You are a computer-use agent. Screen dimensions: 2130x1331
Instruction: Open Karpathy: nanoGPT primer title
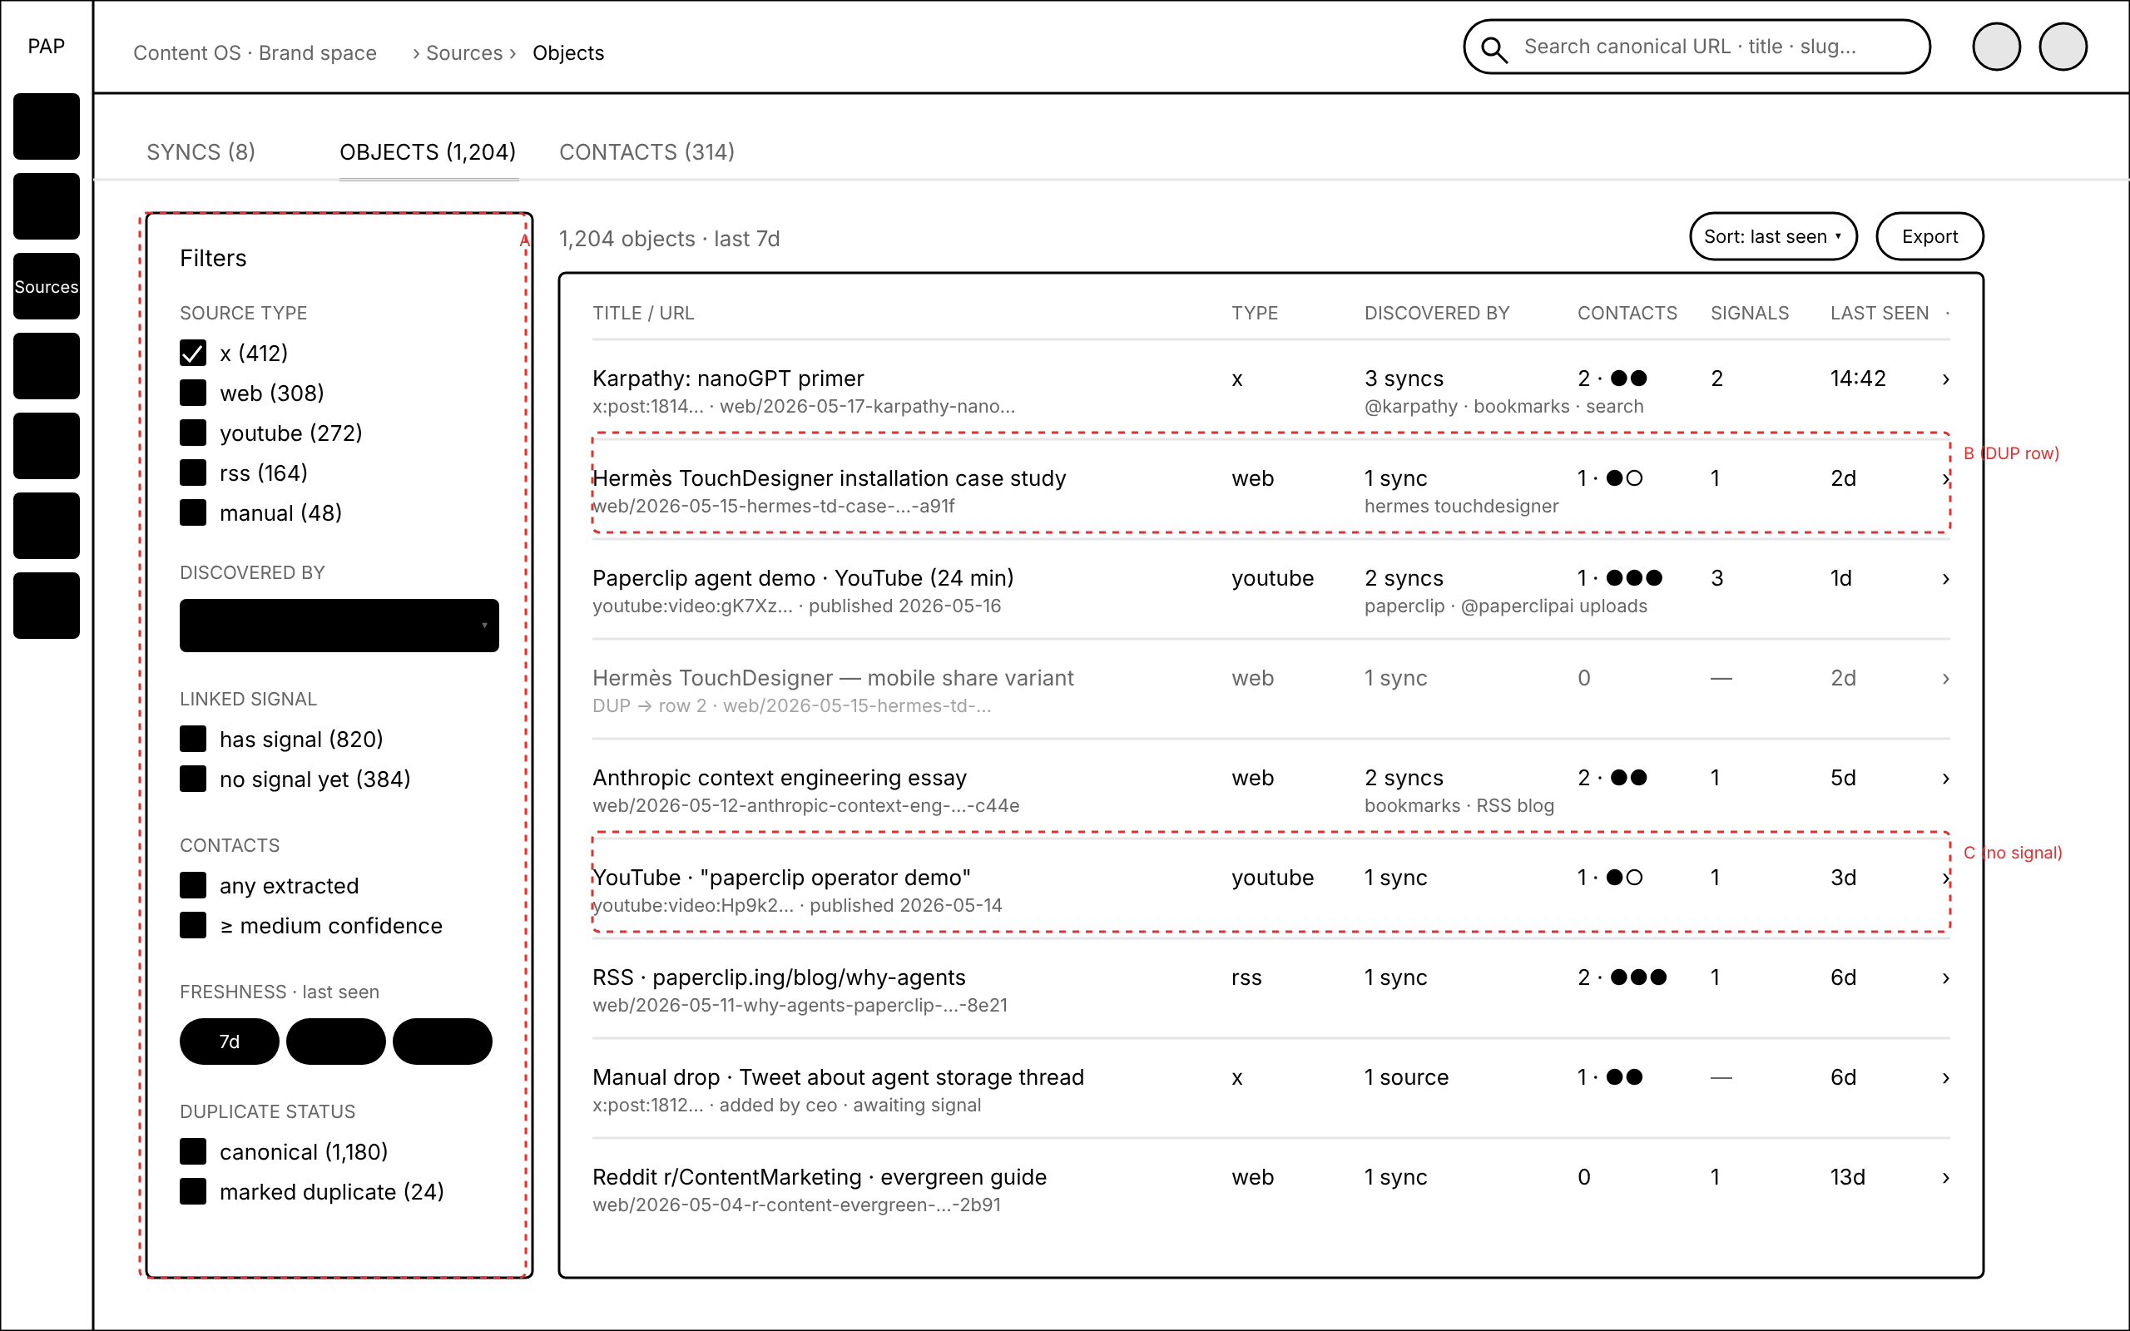click(728, 379)
